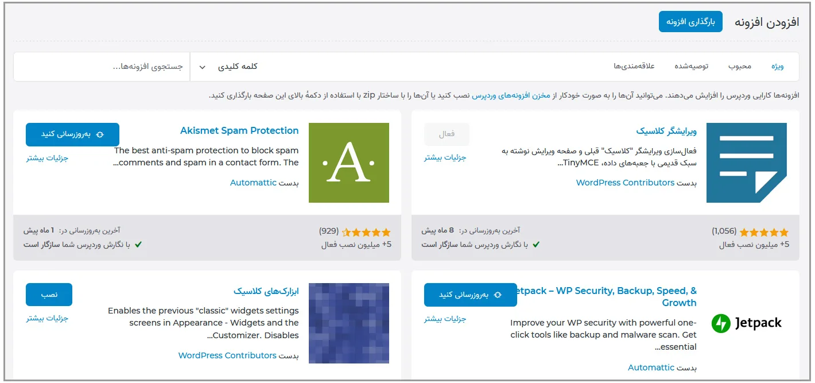Click the disabled 'فعال' active button

click(x=447, y=134)
